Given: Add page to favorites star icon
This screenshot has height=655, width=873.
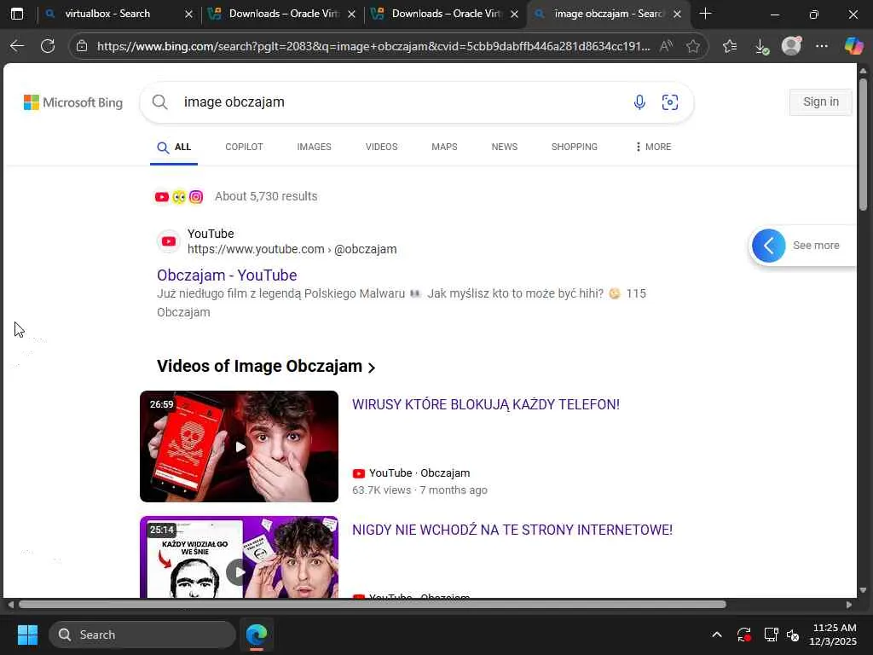Looking at the screenshot, I should coord(693,46).
